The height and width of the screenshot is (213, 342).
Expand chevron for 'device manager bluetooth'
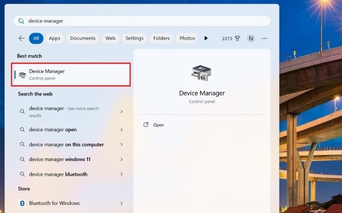(x=121, y=174)
